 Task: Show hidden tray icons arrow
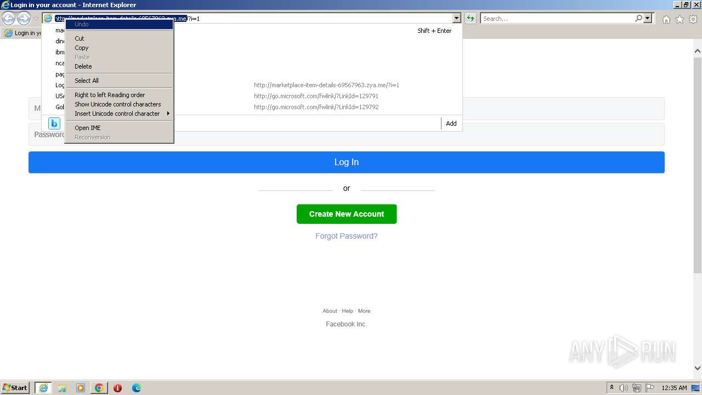pos(612,388)
